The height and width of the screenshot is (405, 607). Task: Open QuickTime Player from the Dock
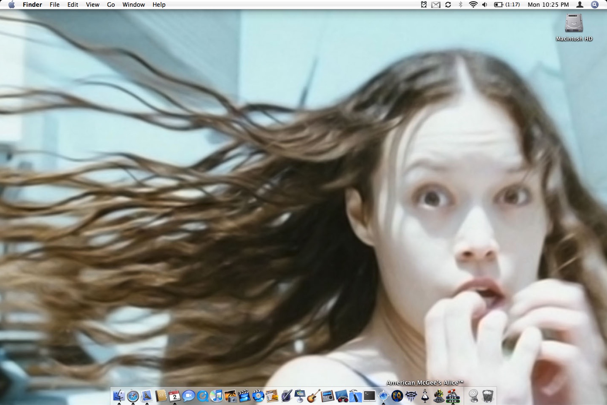202,396
